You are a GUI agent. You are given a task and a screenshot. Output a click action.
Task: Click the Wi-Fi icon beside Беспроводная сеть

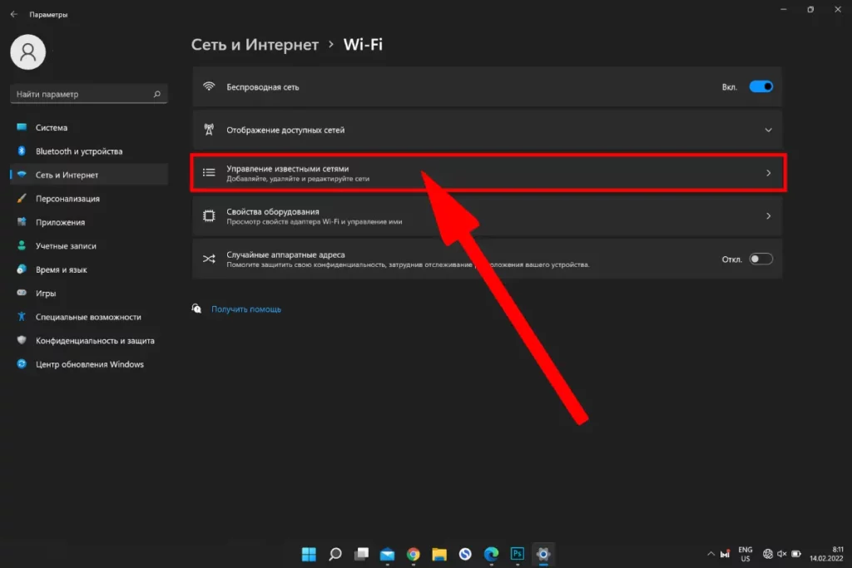(209, 86)
